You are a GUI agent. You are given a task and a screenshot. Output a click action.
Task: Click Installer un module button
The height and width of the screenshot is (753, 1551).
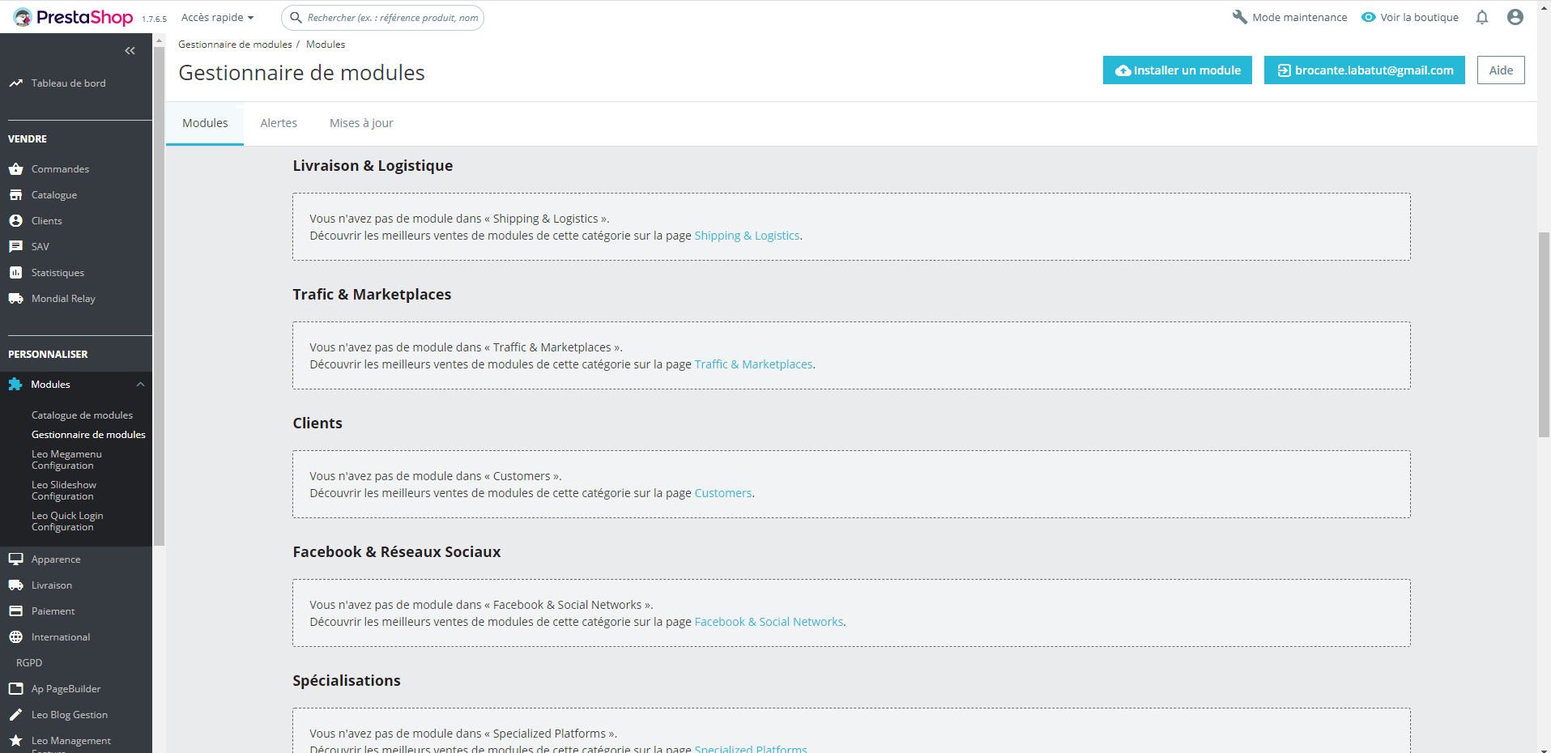(1178, 70)
